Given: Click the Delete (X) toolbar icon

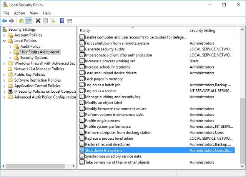Looking at the screenshot, I should (x=38, y=20).
